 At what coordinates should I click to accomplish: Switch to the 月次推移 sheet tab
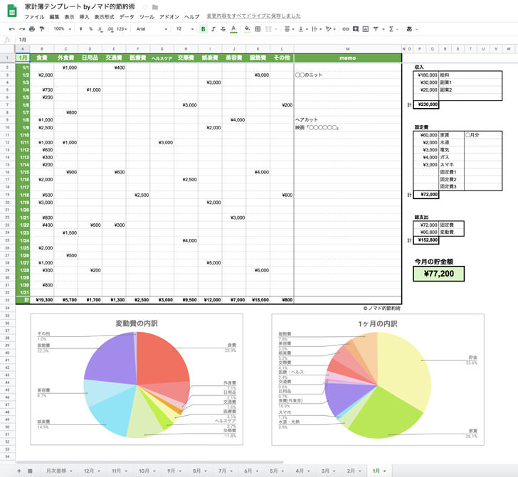click(57, 471)
